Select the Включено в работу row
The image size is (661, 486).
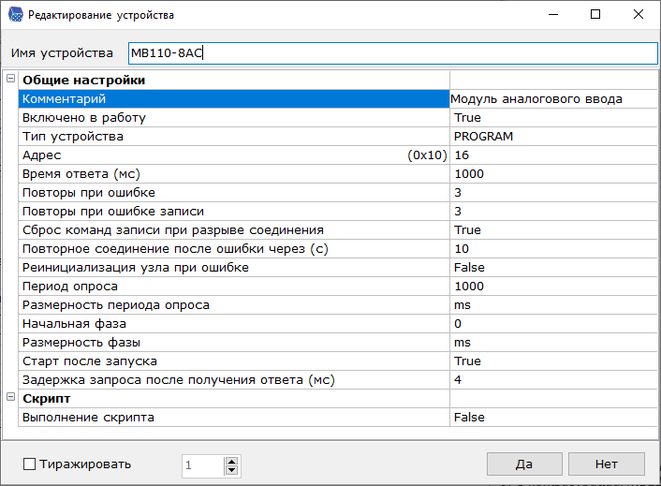(x=234, y=118)
